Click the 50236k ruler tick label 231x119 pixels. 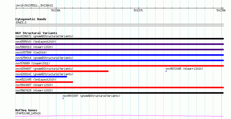[56, 10]
